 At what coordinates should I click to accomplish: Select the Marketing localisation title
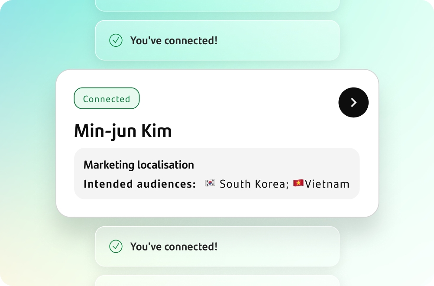tap(139, 165)
